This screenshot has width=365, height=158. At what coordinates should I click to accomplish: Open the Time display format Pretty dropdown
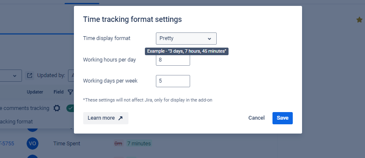click(186, 38)
